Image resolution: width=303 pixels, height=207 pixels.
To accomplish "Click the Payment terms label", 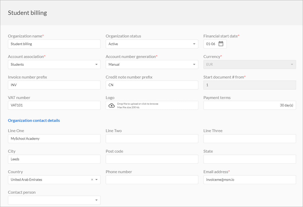I will pyautogui.click(x=217, y=98).
